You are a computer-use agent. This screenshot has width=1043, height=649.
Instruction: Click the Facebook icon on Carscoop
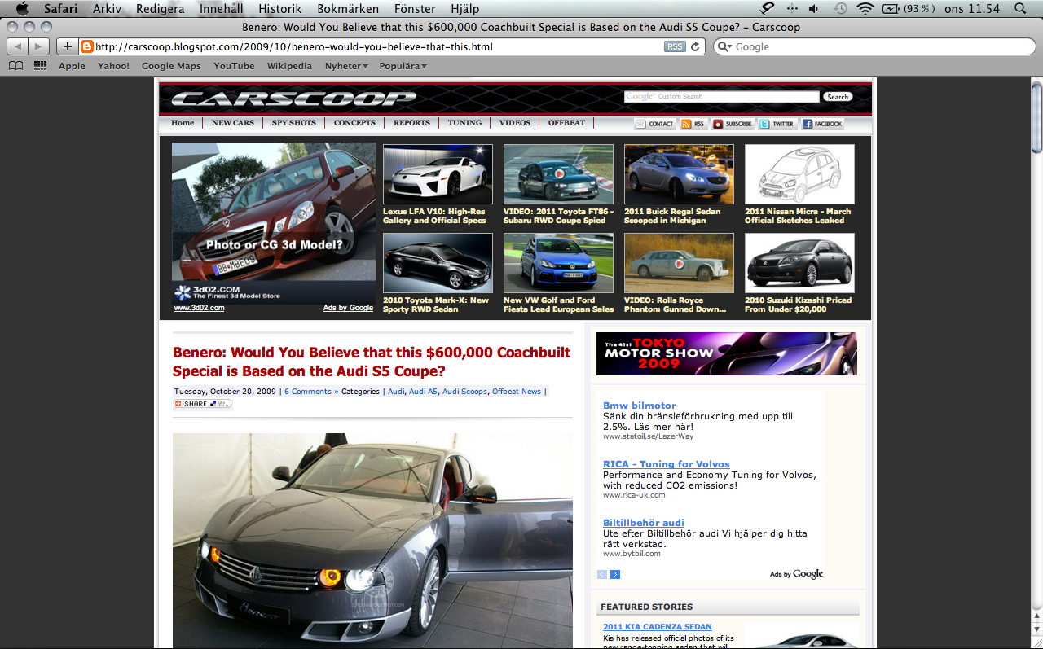pyautogui.click(x=822, y=124)
